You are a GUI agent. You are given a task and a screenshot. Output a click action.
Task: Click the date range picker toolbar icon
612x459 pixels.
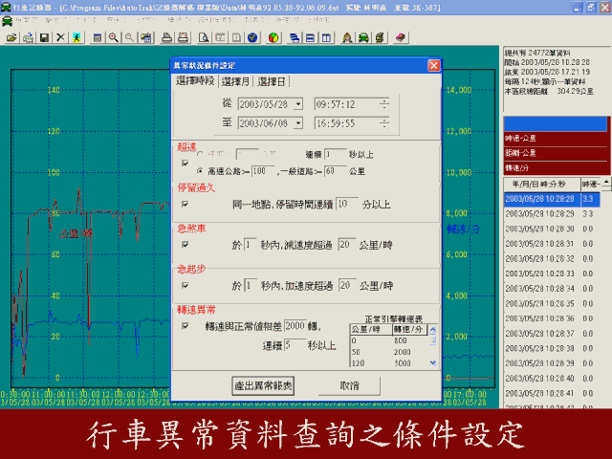tap(146, 38)
